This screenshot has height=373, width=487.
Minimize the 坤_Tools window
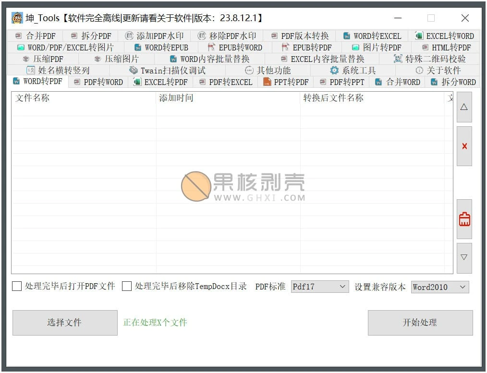point(398,18)
